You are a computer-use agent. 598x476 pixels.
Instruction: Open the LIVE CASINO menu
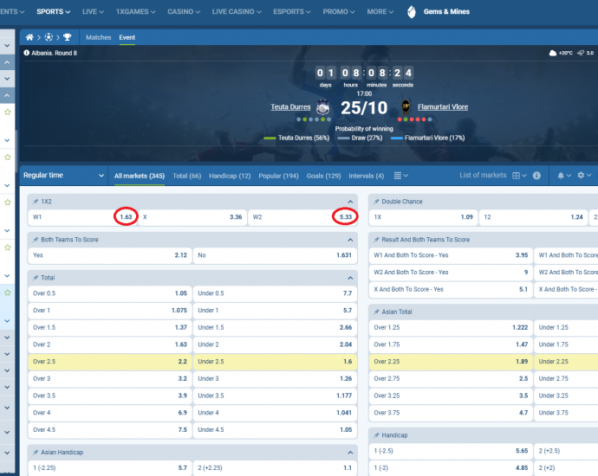coord(237,12)
